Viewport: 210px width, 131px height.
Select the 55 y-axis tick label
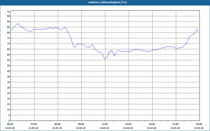[8, 60]
